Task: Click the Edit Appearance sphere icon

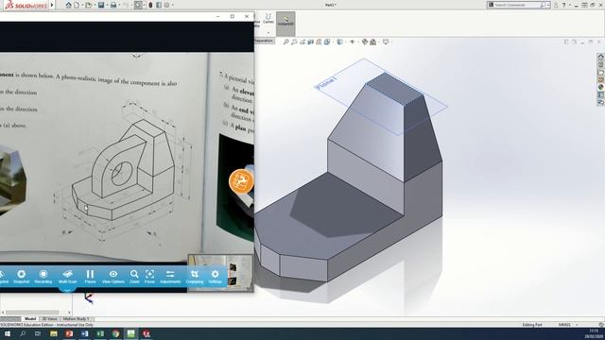Action: (x=365, y=42)
